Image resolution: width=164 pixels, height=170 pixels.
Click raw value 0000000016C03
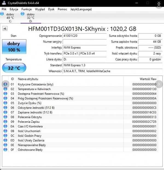[144, 112]
